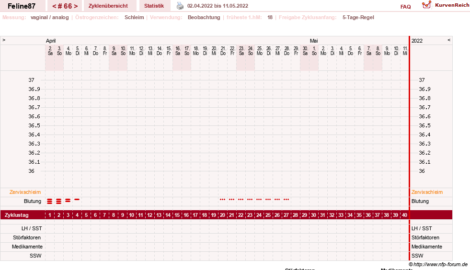Click the right Blutung row label
This screenshot has height=270, width=470.
point(420,201)
